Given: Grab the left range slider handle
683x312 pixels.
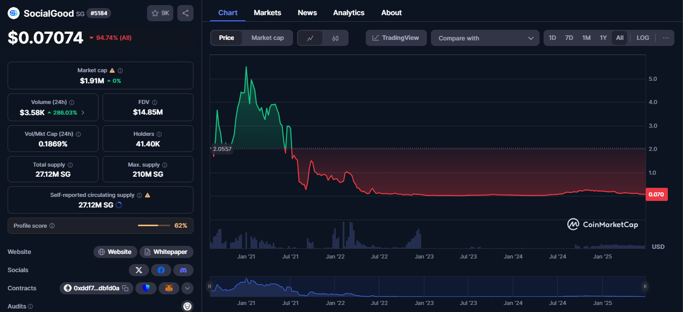Looking at the screenshot, I should coord(210,286).
